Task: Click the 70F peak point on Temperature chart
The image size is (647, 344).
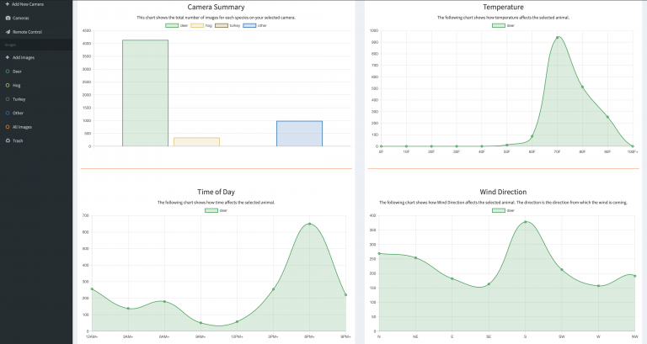Action: 557,38
